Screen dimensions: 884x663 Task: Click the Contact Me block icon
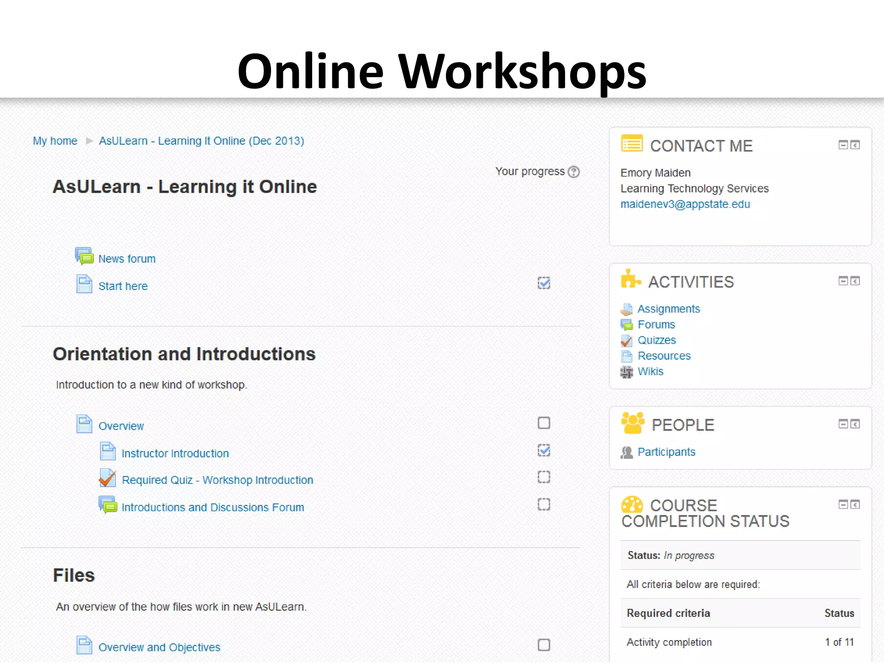(632, 143)
